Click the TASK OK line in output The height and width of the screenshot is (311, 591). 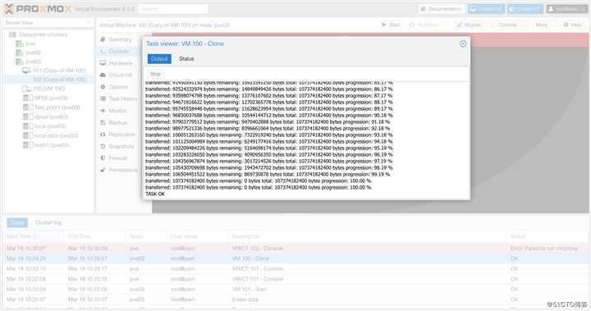click(x=155, y=194)
